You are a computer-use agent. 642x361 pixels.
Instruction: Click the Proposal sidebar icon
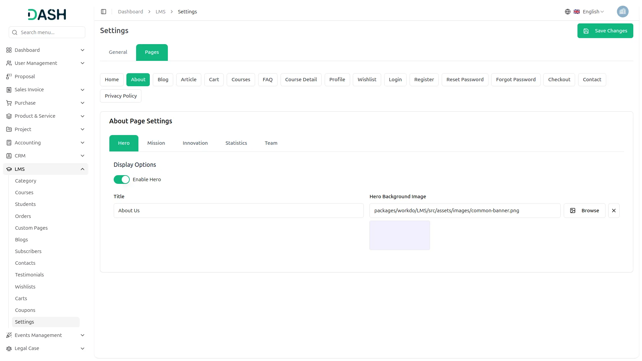[9, 77]
